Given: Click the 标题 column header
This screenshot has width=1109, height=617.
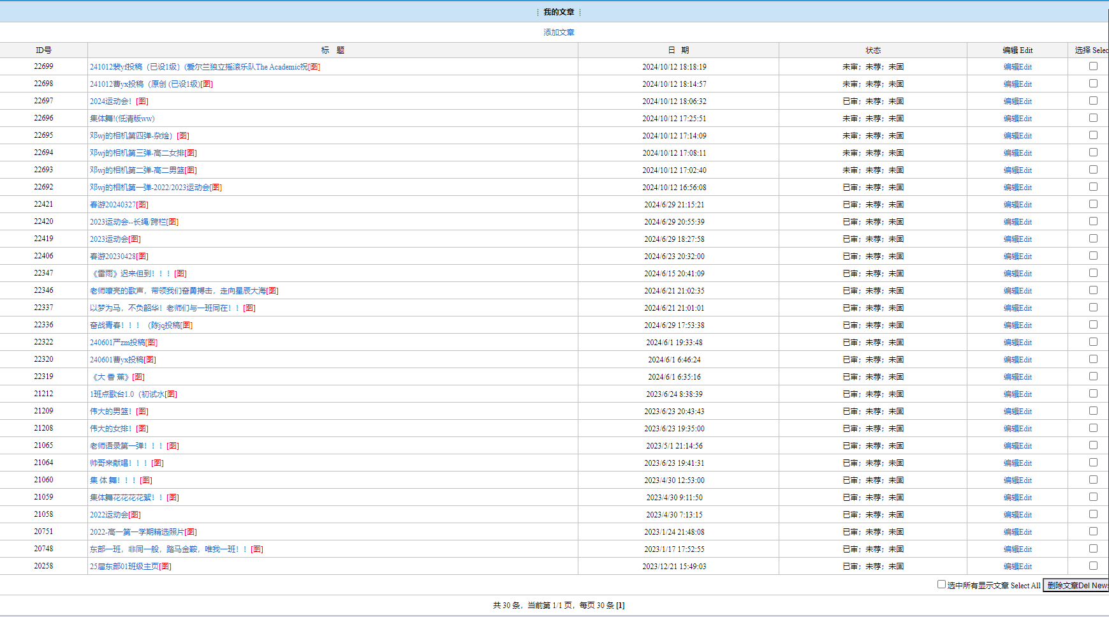Looking at the screenshot, I should (x=332, y=50).
